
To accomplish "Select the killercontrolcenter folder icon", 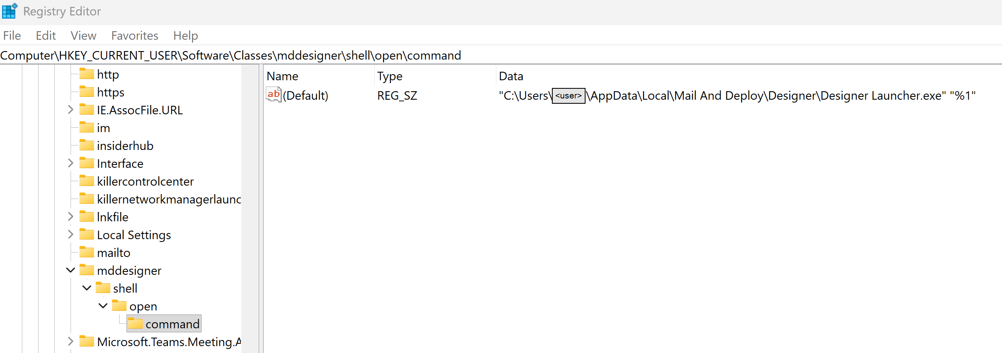I will [86, 181].
